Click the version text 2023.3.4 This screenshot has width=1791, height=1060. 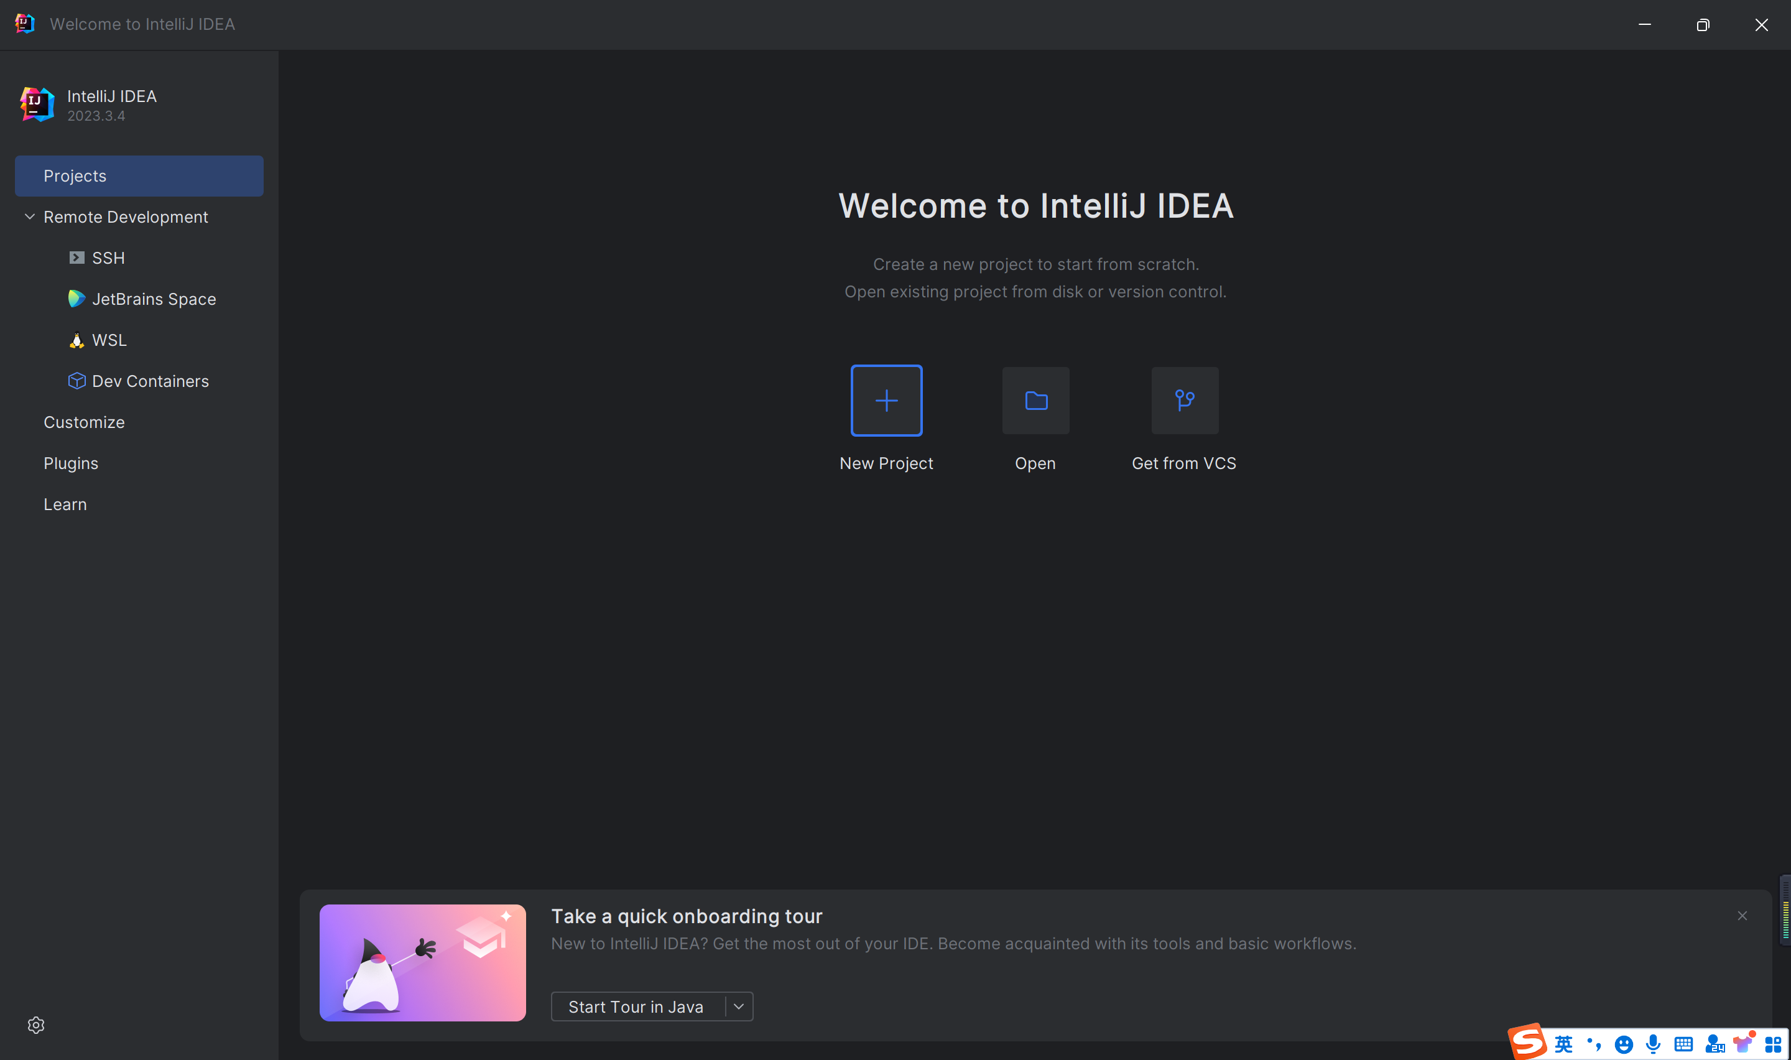point(96,116)
